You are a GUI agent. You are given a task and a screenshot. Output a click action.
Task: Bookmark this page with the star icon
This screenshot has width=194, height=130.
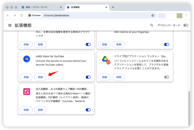tap(153, 15)
